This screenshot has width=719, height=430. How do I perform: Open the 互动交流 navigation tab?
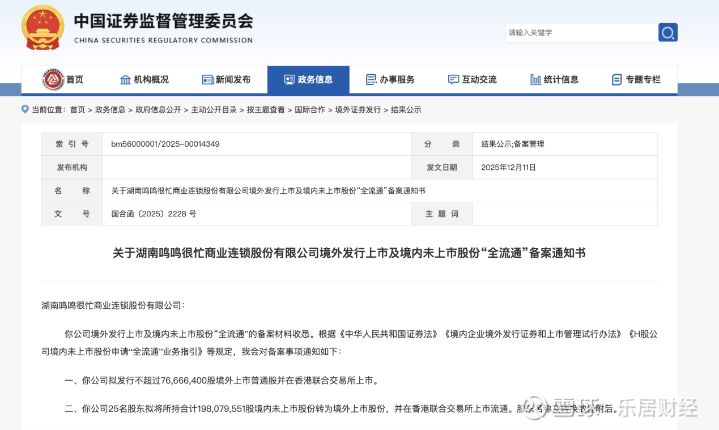click(x=473, y=79)
